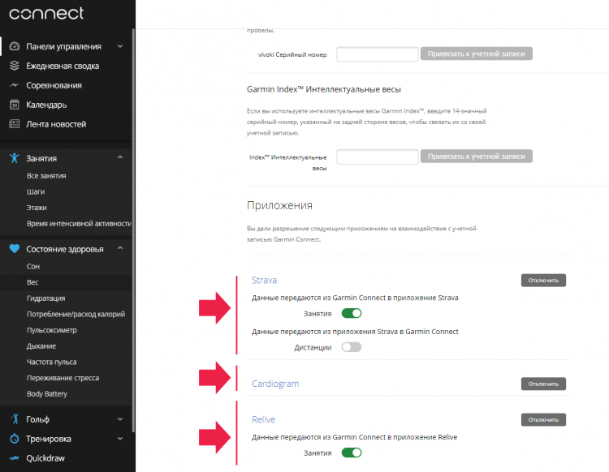Focus the vivoki serial number field
The image size is (609, 472).
coord(377,54)
